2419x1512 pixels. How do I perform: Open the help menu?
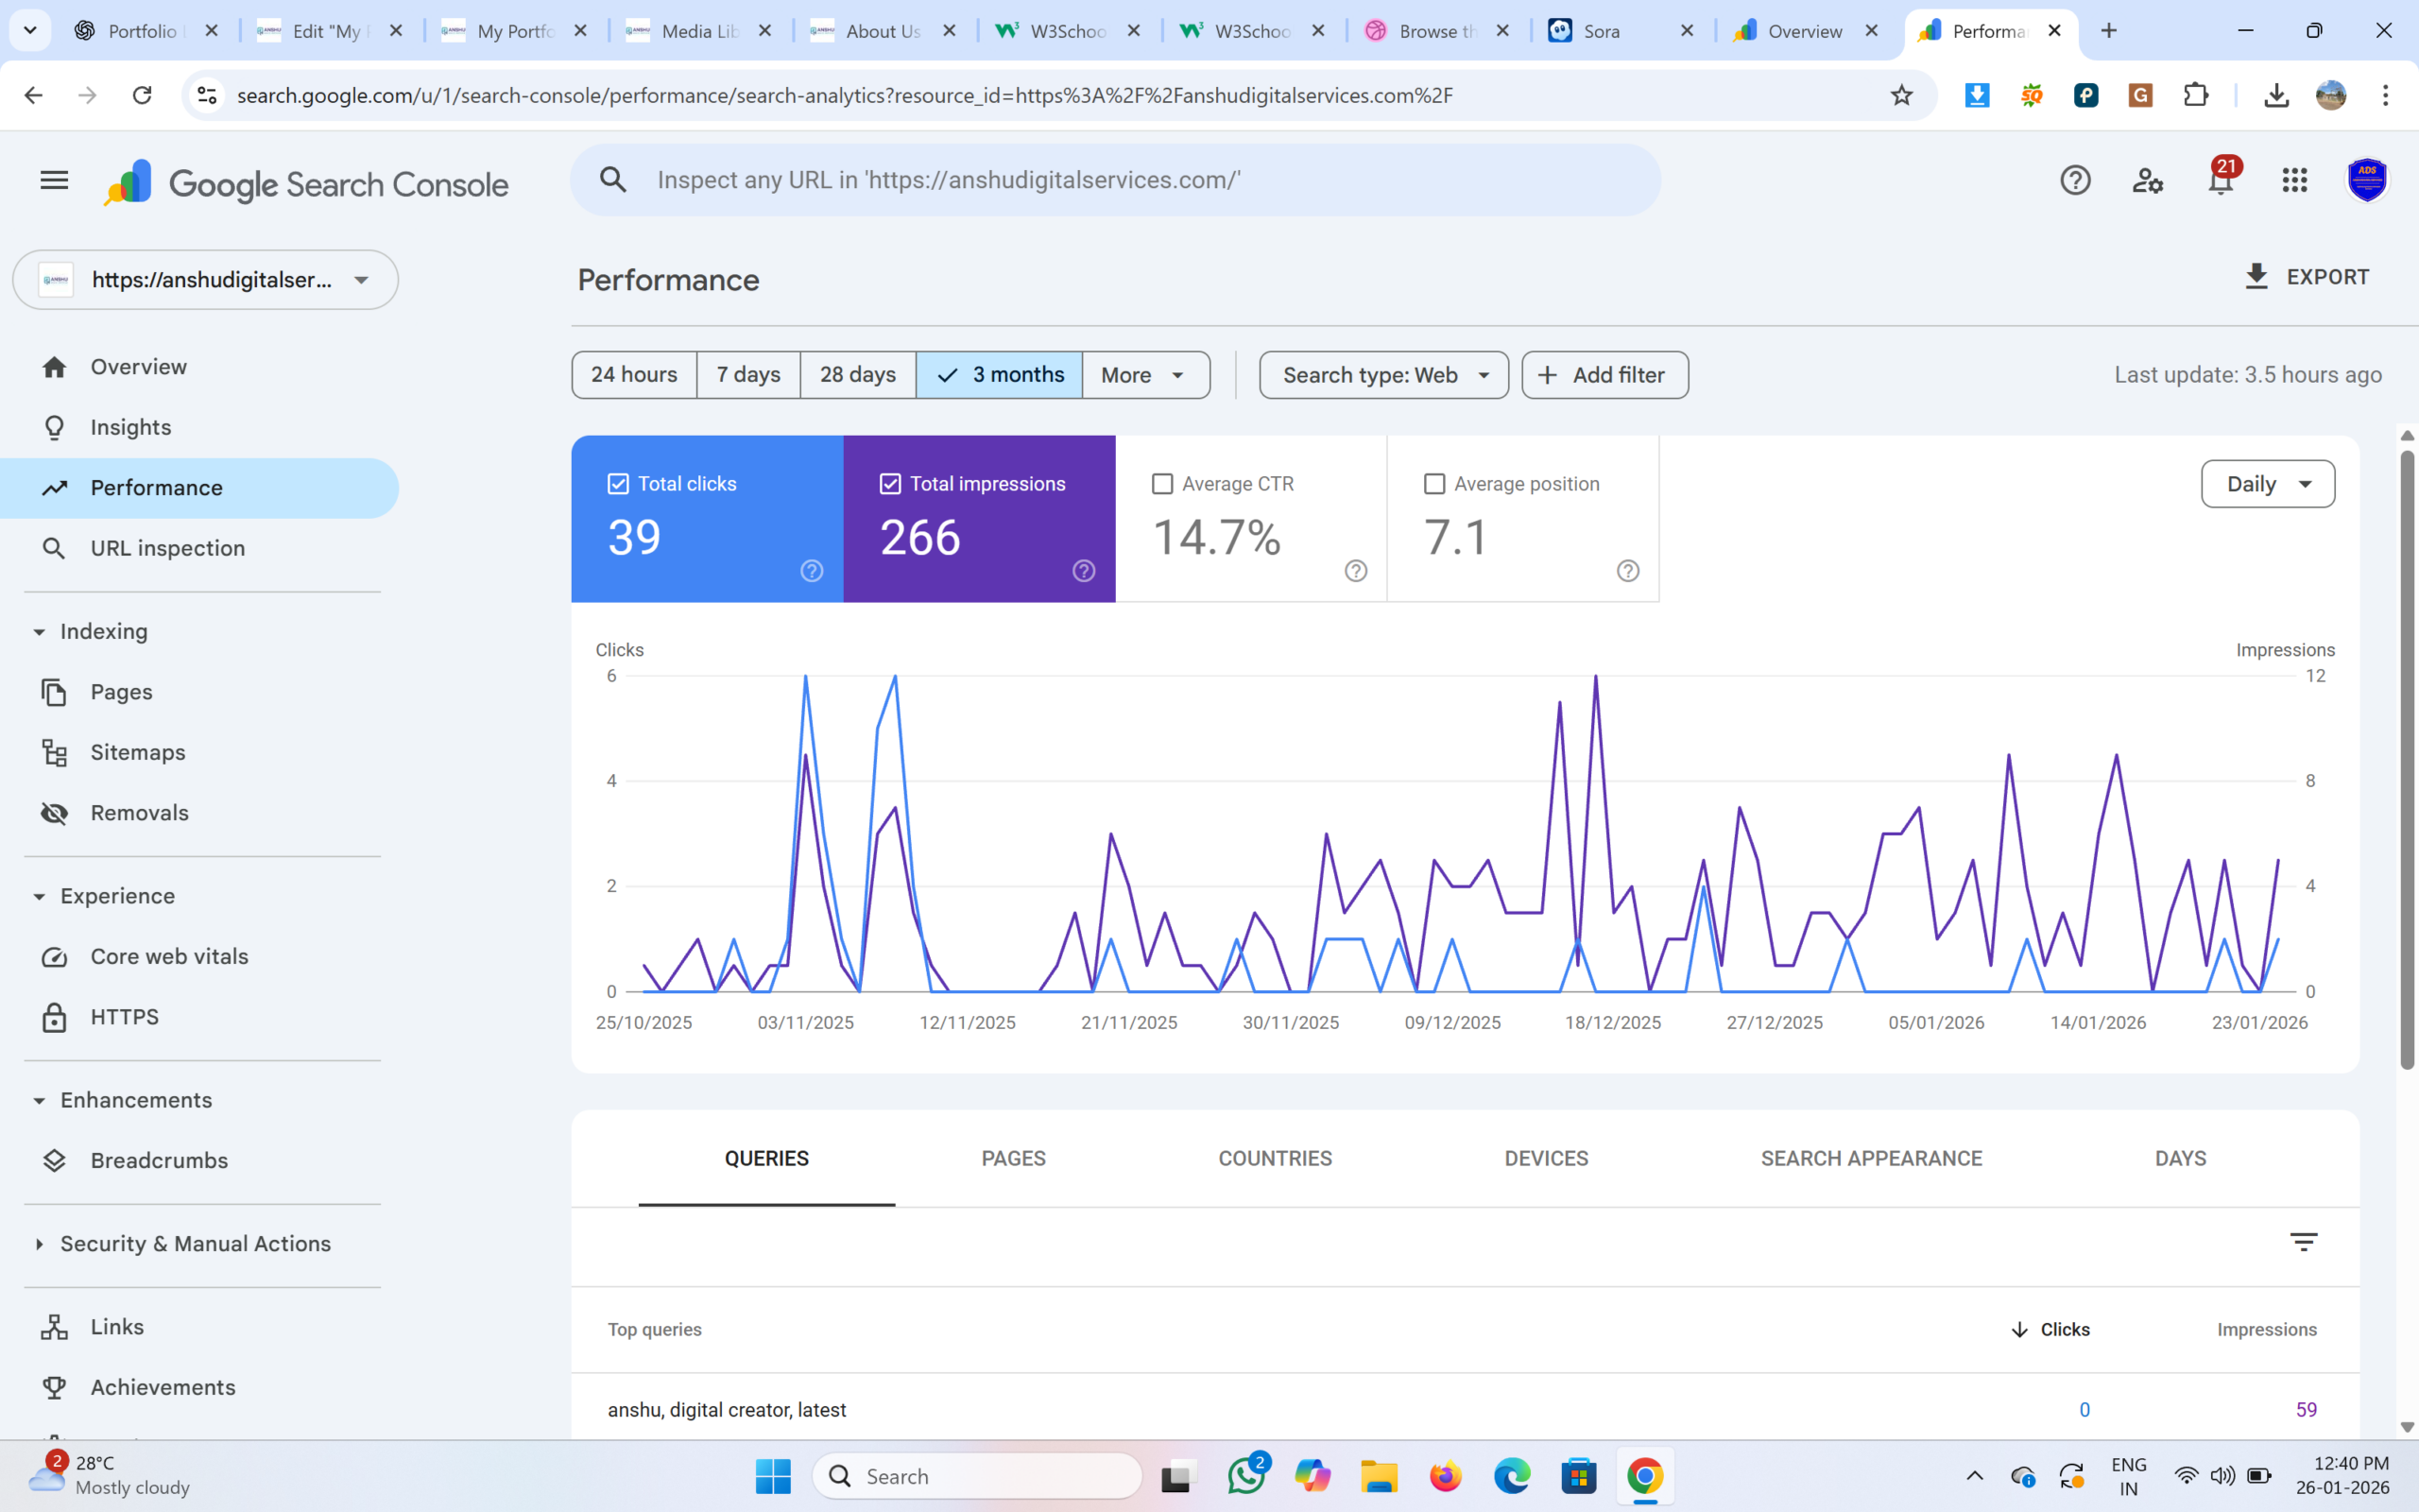point(2075,180)
